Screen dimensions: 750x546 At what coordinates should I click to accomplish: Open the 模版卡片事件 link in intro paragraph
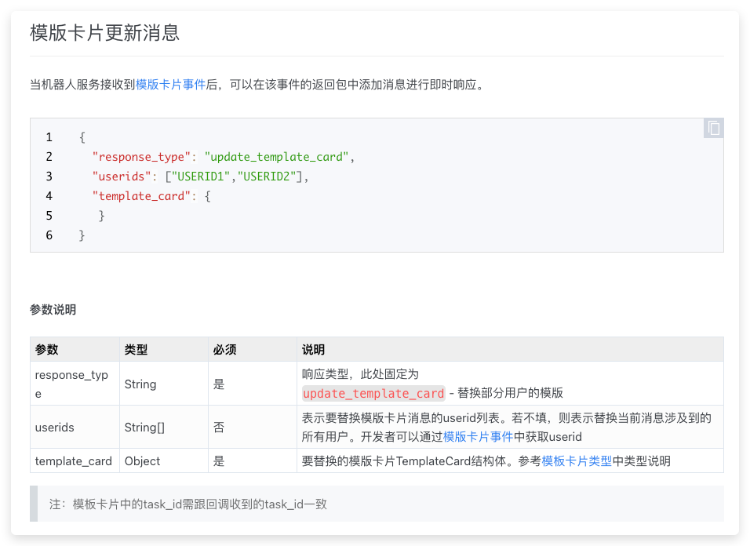coord(170,85)
